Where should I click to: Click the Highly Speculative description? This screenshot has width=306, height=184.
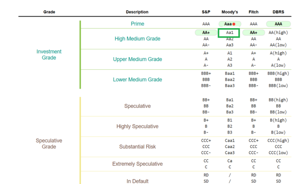click(x=137, y=126)
